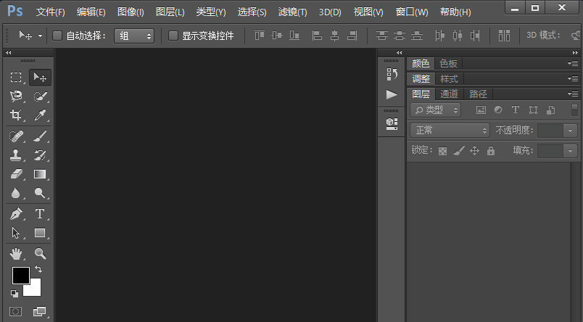This screenshot has height=322, width=583.
Task: Open the 文件(F) menu
Action: click(50, 12)
